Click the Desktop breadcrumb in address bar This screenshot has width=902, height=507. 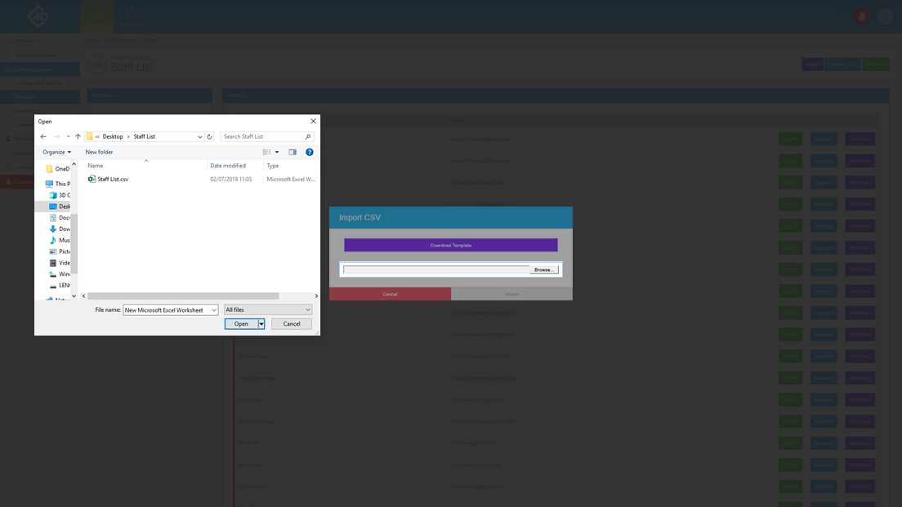tap(113, 137)
